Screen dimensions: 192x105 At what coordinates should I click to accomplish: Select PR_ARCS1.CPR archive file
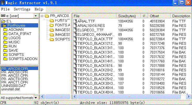(15, 75)
